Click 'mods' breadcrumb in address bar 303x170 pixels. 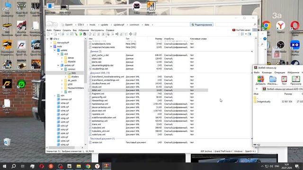92,25
